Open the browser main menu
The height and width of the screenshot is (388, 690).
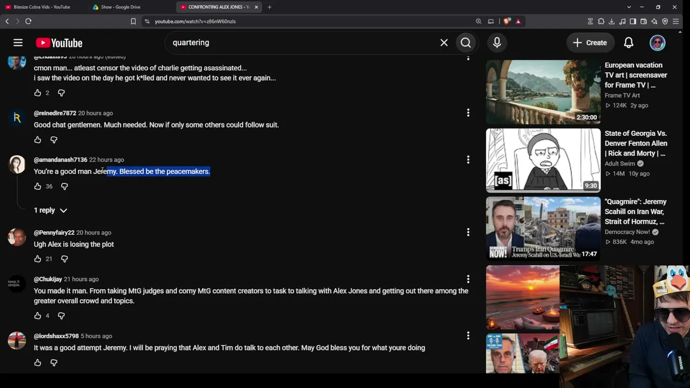tap(675, 22)
